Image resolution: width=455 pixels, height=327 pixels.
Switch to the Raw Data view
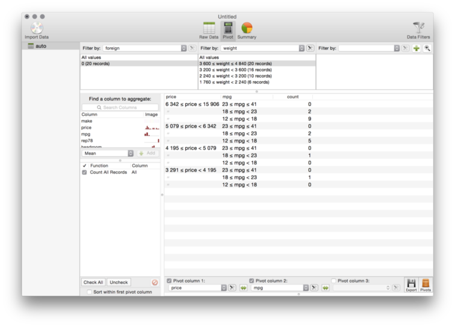point(209,30)
